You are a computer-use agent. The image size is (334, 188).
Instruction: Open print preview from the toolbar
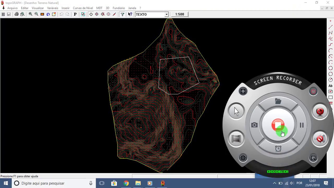(22, 14)
